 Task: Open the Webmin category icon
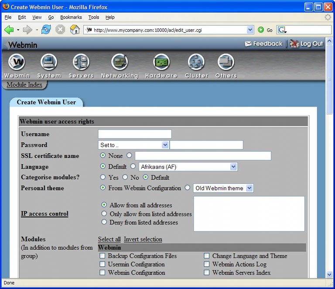tap(17, 63)
